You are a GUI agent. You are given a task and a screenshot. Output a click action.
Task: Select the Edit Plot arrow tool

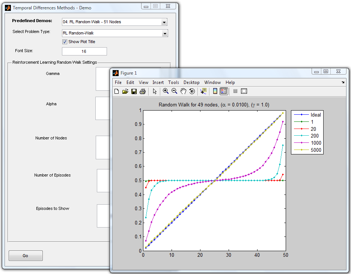(155, 91)
